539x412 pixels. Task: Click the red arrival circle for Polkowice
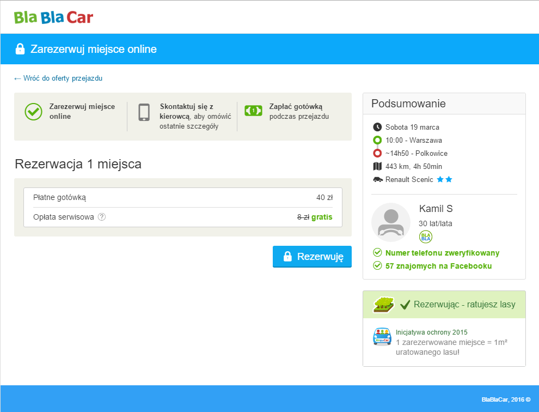coord(377,153)
